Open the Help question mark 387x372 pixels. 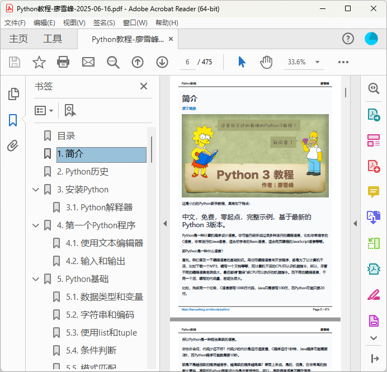coord(348,39)
